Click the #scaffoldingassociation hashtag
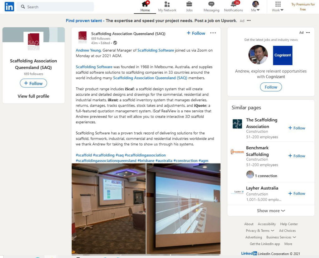Viewport: 319px width, 258px height. point(145,155)
